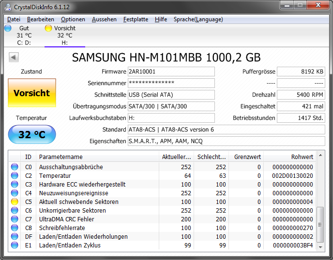Screen dimensions: 333x260
Task: Click the scrollbar up arrow
Action: point(320,155)
